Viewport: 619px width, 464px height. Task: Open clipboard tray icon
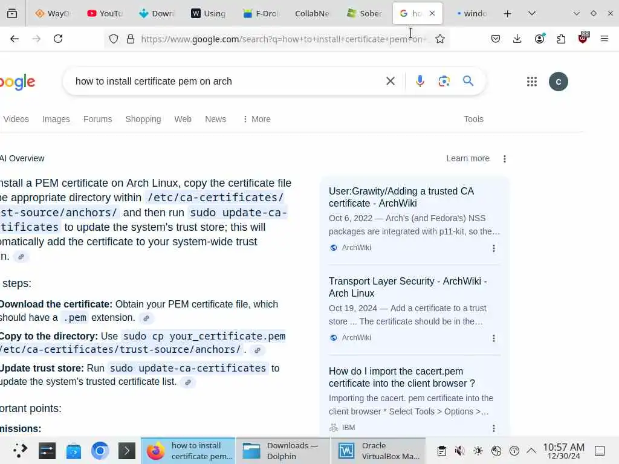[442, 451]
